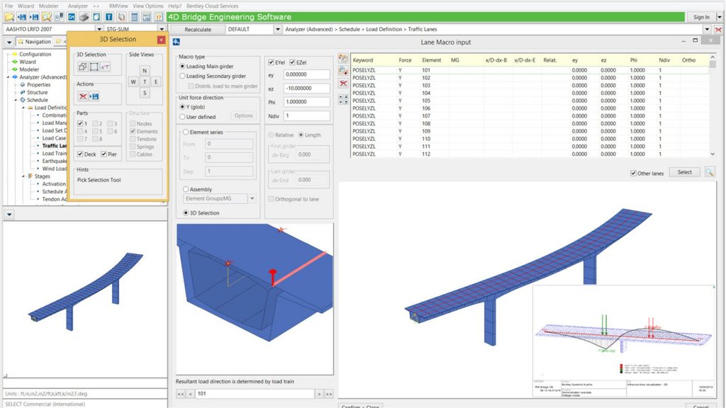Click the blue T text toolbar icon
The width and height of the screenshot is (726, 408).
tap(108, 17)
